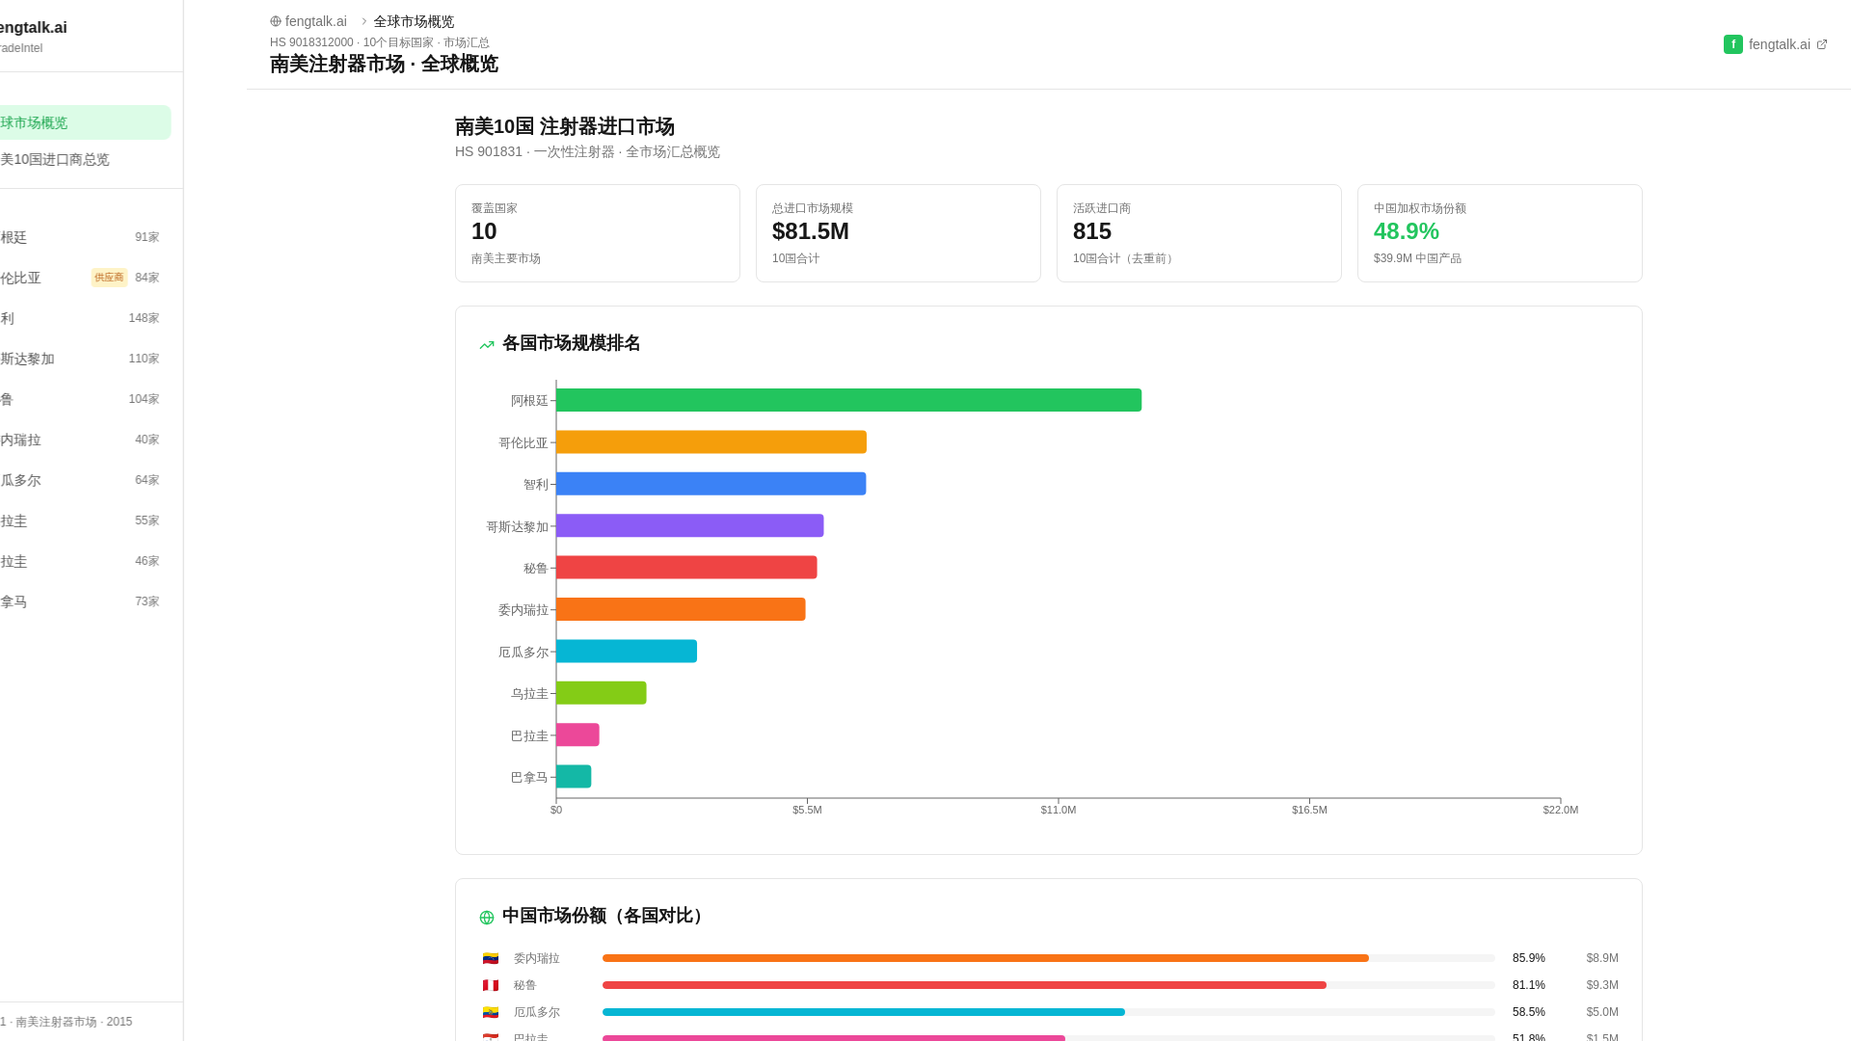Click the trend icon beside 各国市场规模排名
1851x1041 pixels.
(487, 345)
